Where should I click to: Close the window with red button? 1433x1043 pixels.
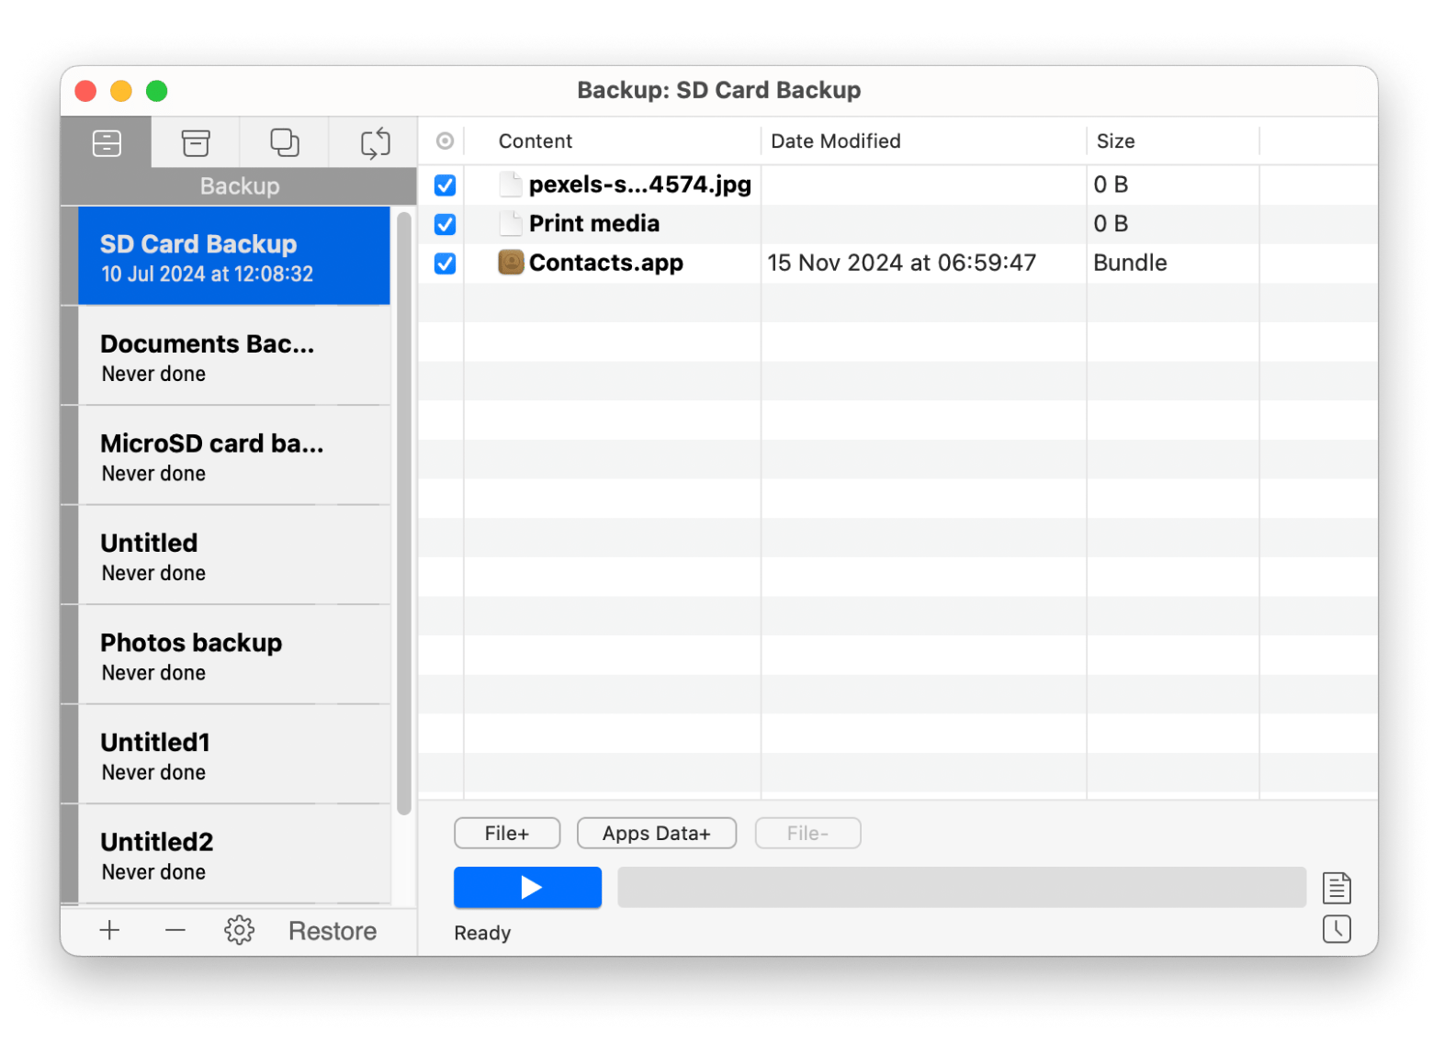coord(85,91)
